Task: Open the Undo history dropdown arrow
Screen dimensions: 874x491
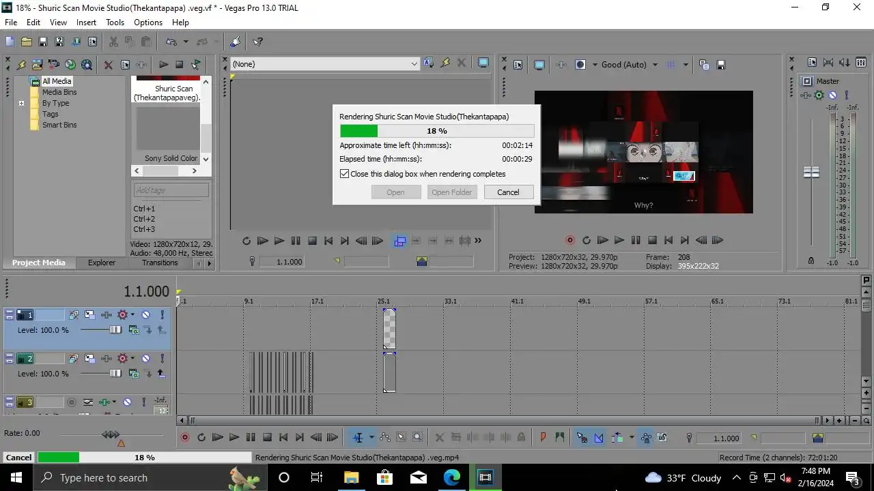Action: (x=186, y=42)
